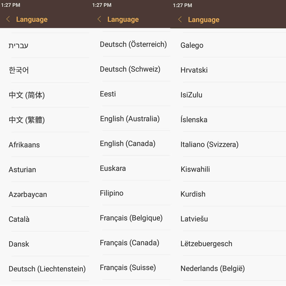Select Lëtzebuergesch language
This screenshot has width=286, height=286.
[206, 244]
